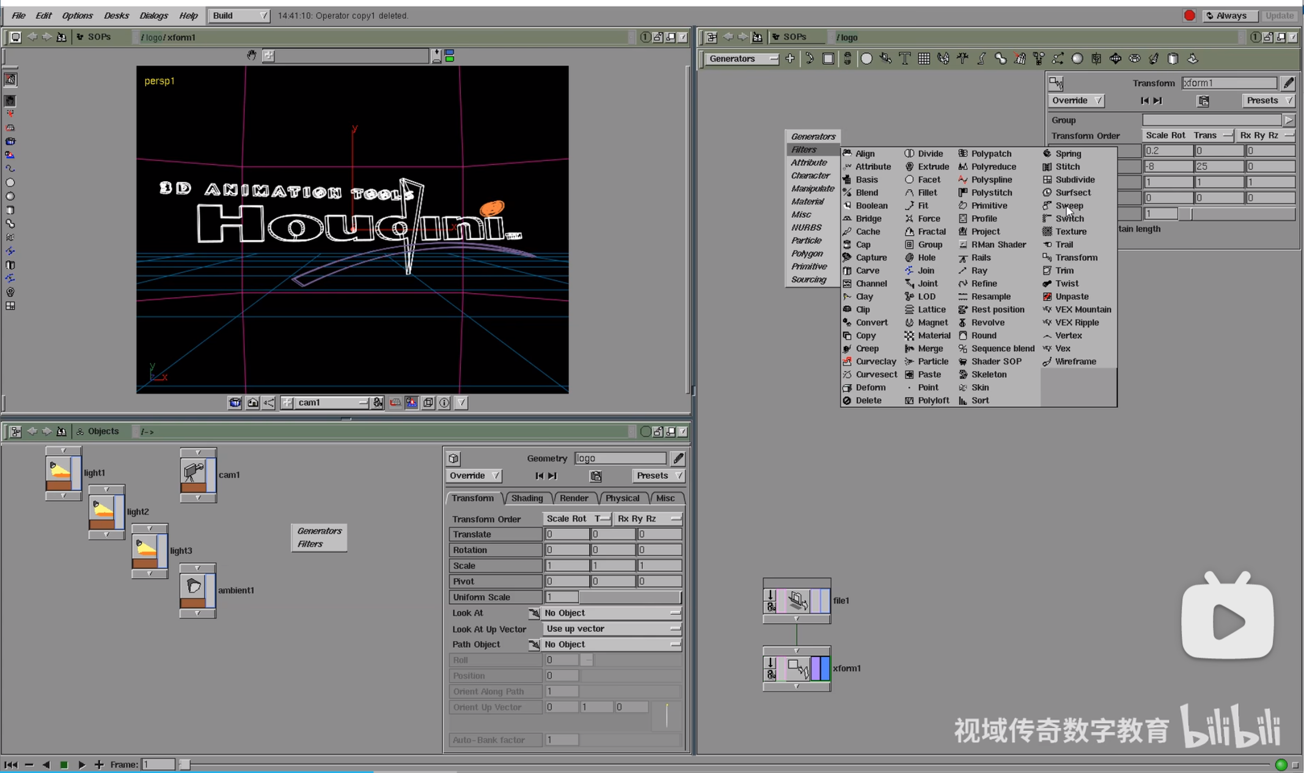This screenshot has width=1304, height=773.
Task: Open the Look At 'No Object' dropdown
Action: (612, 613)
